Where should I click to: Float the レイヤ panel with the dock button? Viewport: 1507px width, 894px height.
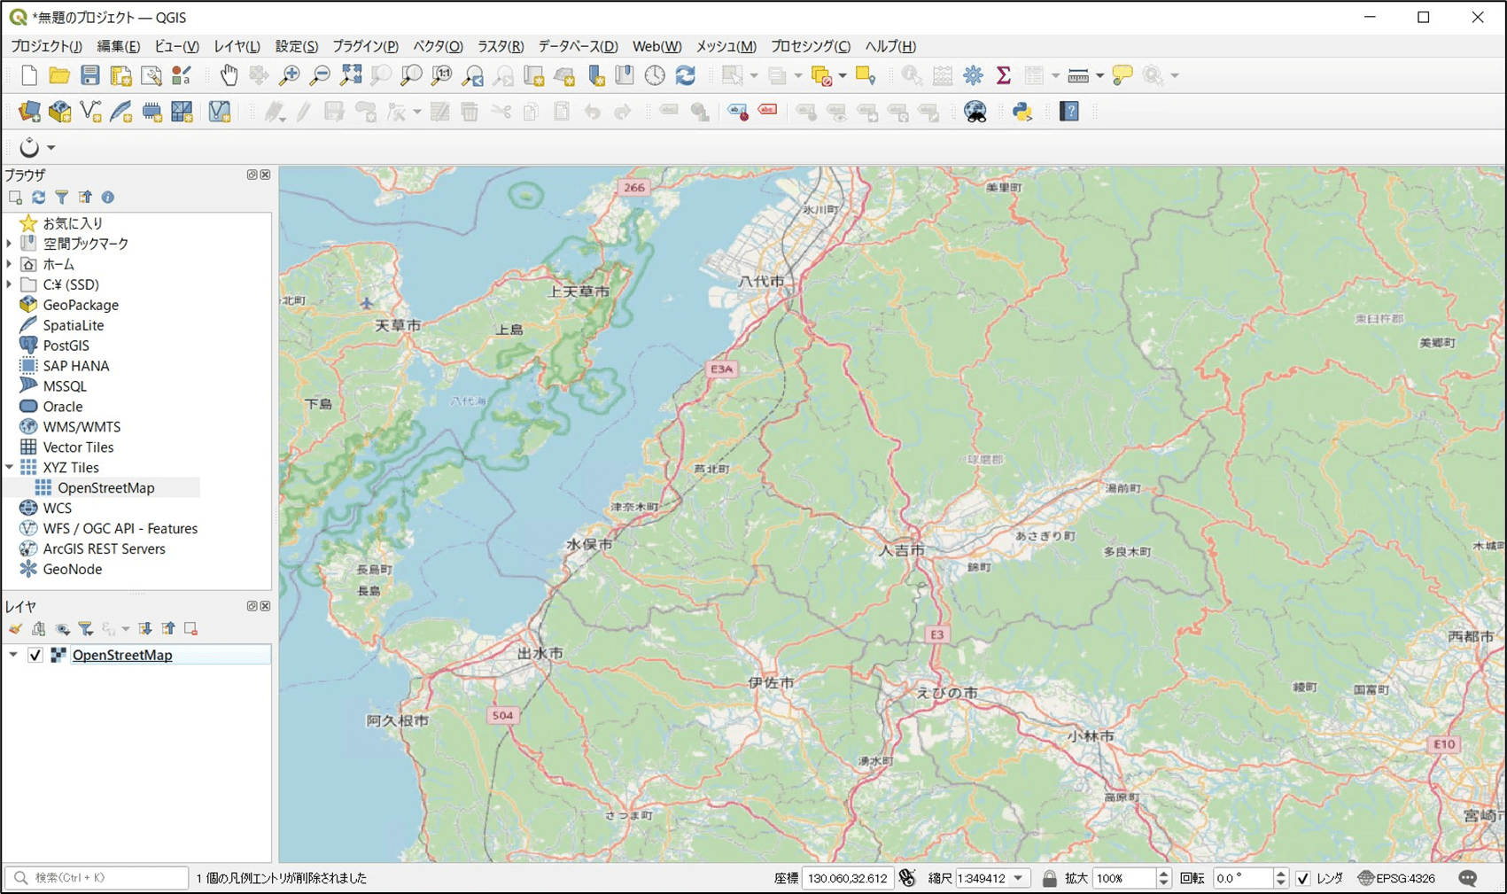(x=252, y=607)
